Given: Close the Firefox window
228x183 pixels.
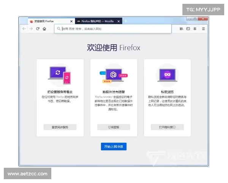Looking at the screenshot, I should point(203,19).
